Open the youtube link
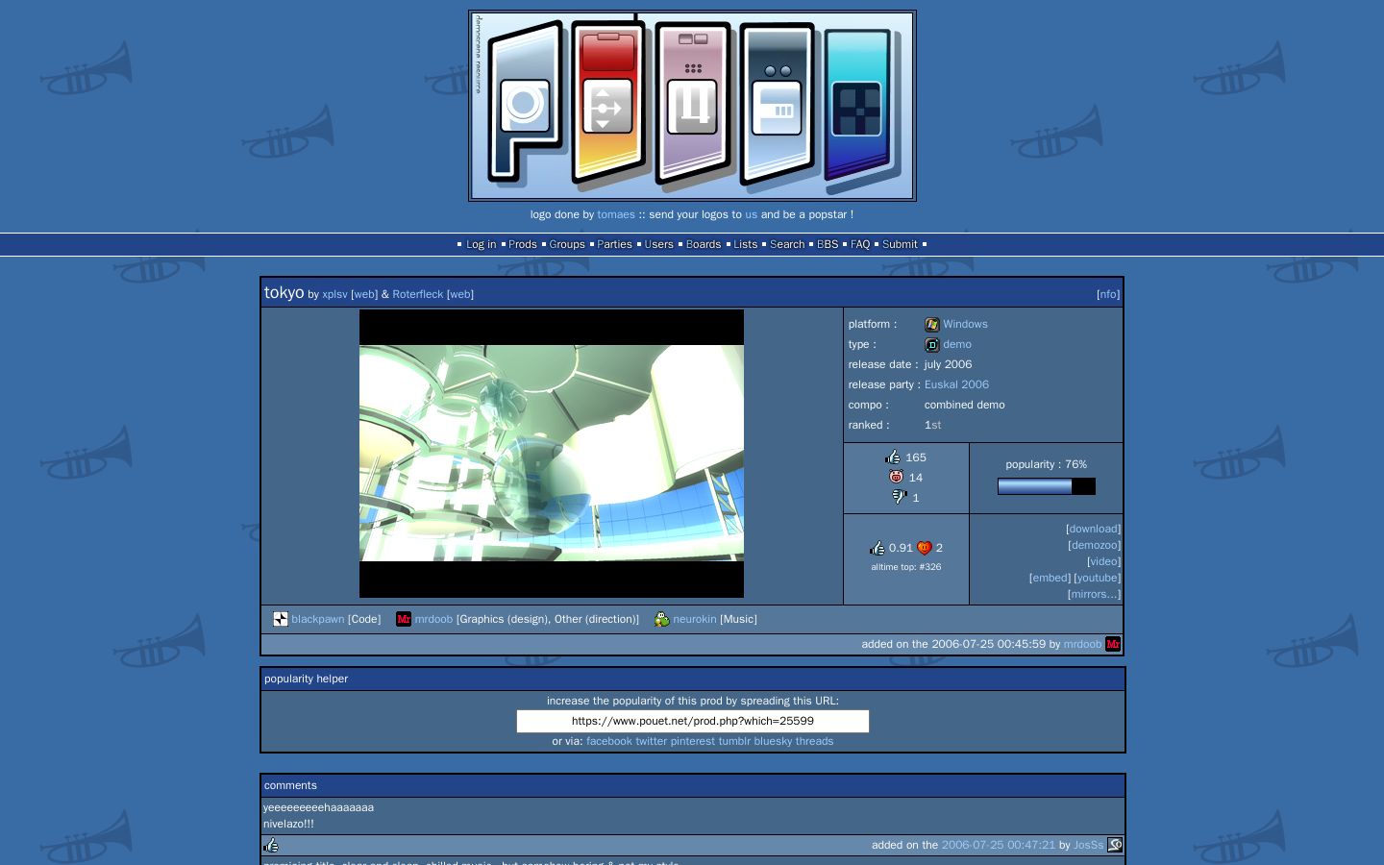 click(x=1098, y=578)
